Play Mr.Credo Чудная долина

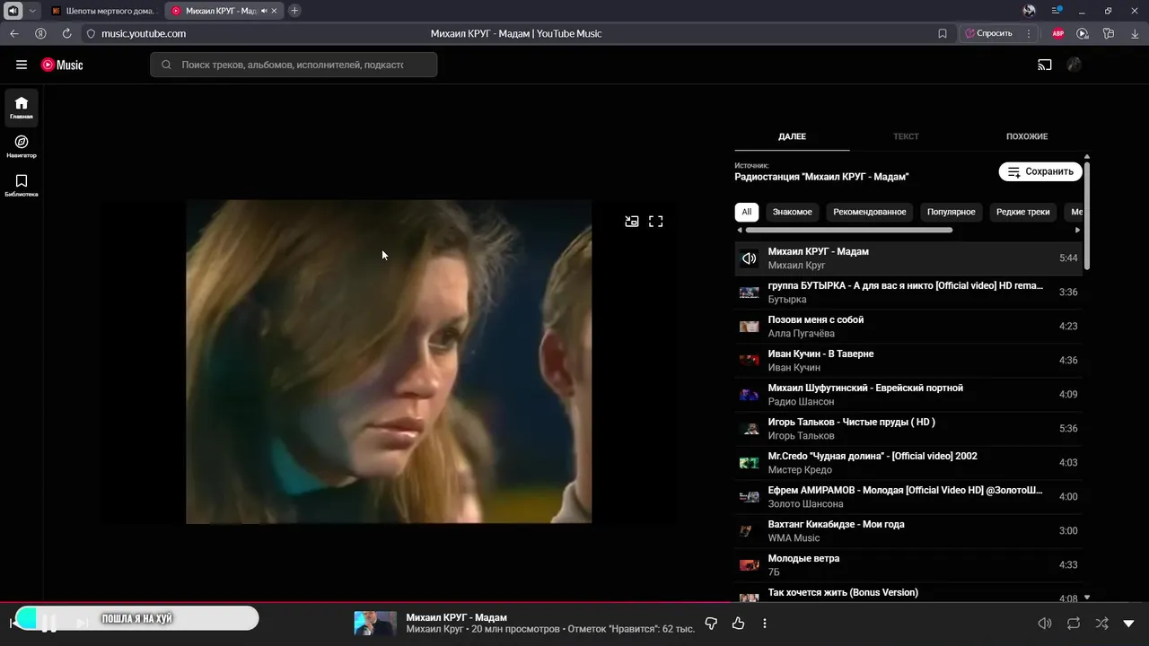[908, 462]
